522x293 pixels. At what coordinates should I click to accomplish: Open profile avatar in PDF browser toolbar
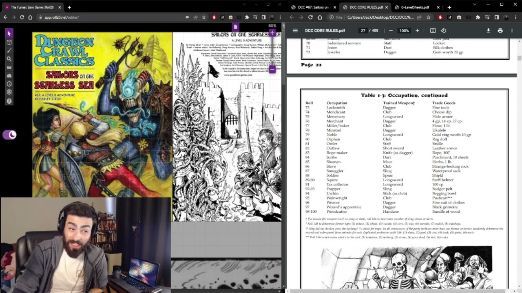click(506, 17)
